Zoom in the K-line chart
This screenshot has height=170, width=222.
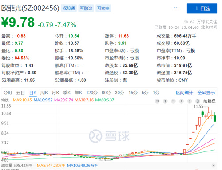[x=165, y=101]
